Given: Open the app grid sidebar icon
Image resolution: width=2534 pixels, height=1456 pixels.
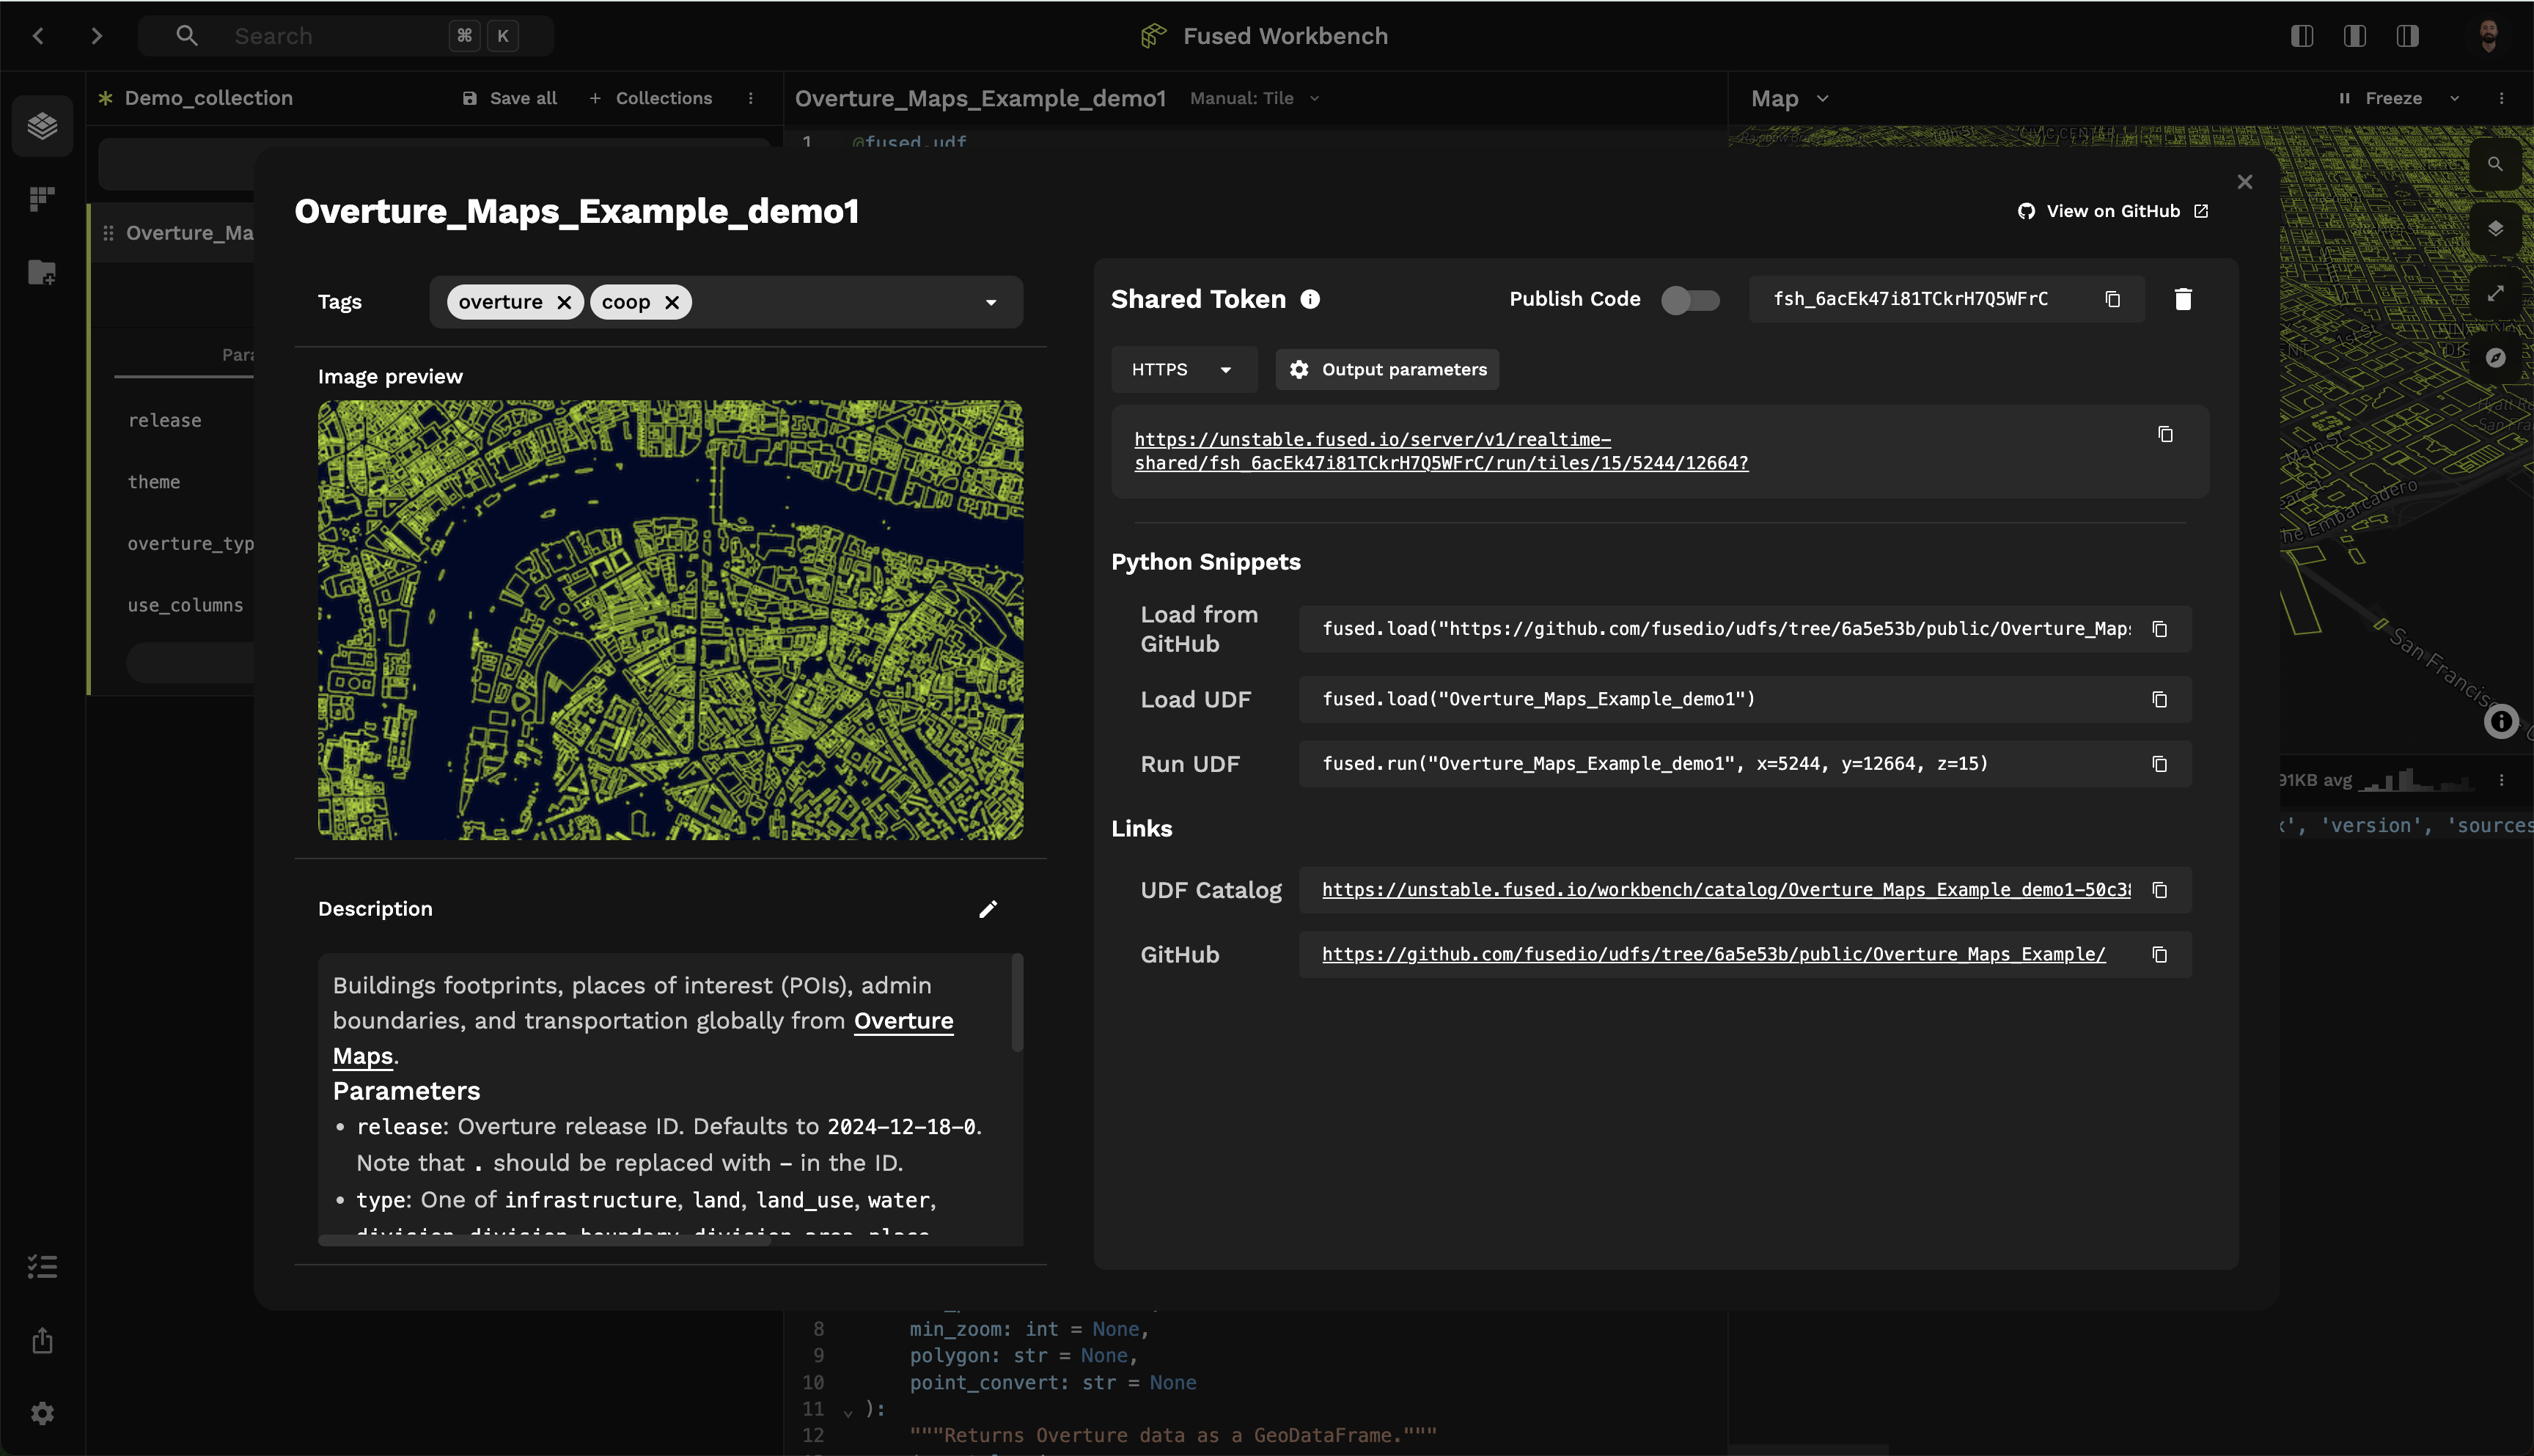Looking at the screenshot, I should tap(42, 198).
